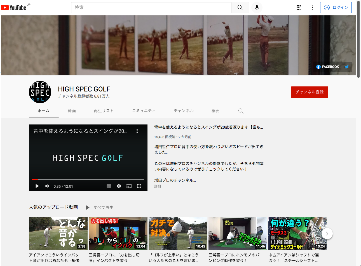Seek using the video progress bar
This screenshot has width=361, height=266.
click(x=88, y=179)
